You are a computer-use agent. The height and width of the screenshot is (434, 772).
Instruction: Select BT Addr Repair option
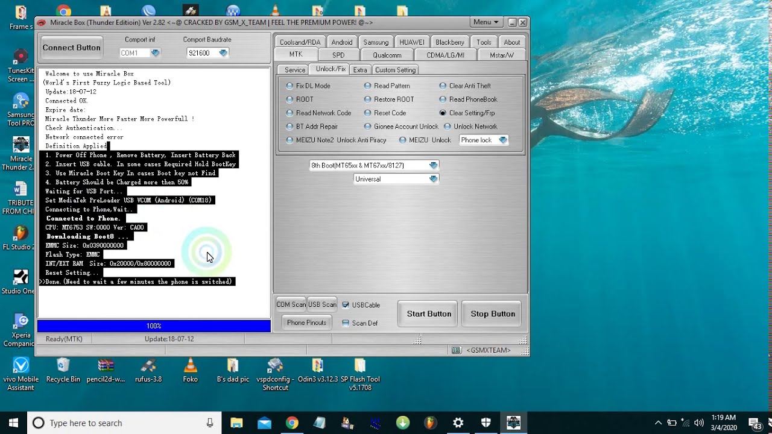point(312,127)
